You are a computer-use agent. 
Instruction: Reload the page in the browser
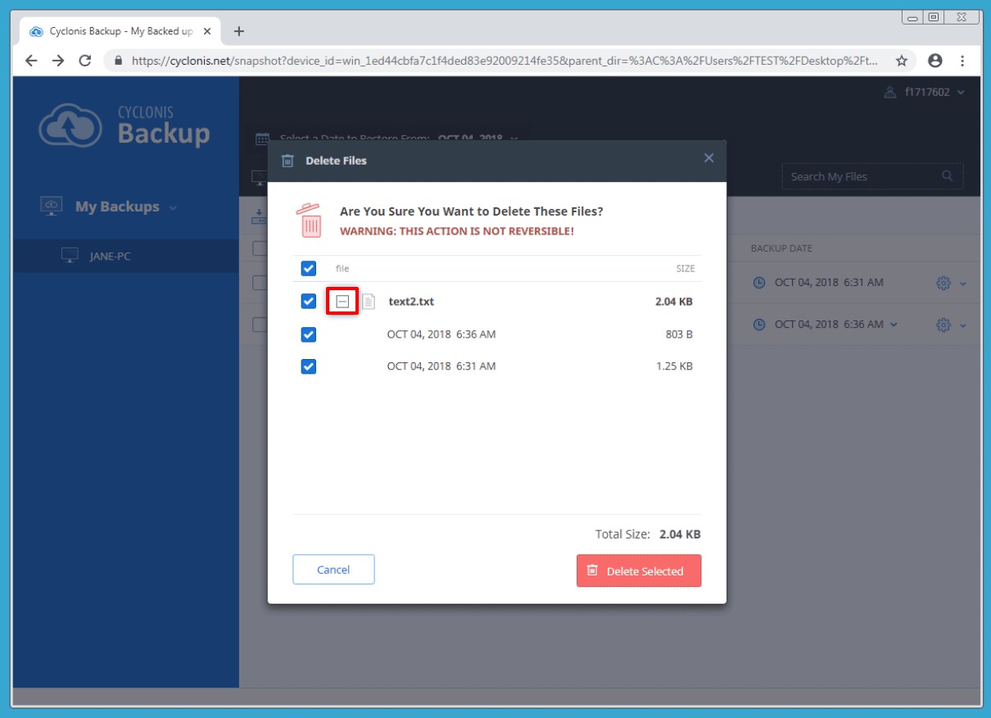[x=84, y=61]
